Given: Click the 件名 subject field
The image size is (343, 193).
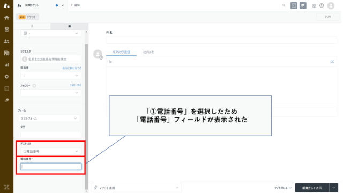Looking at the screenshot, I should click(221, 40).
